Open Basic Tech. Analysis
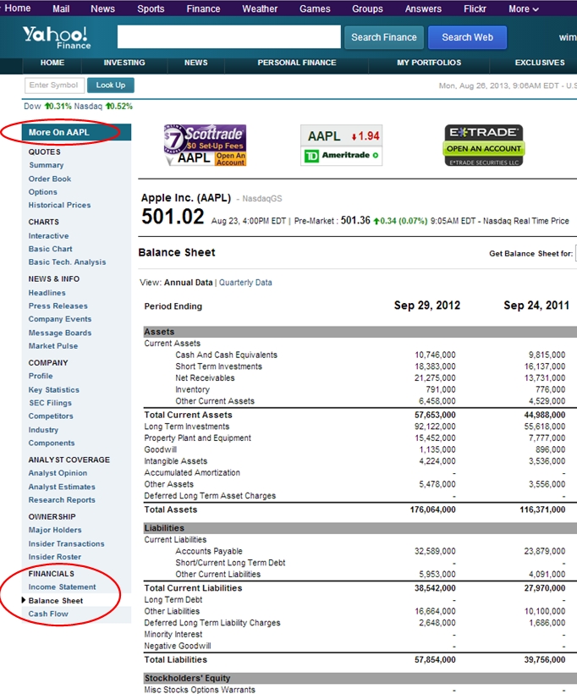The image size is (577, 694). click(x=67, y=262)
